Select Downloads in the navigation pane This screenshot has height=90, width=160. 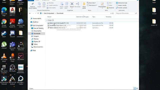(37, 33)
